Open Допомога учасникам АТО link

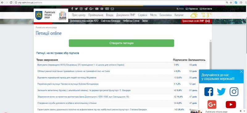(84, 21)
